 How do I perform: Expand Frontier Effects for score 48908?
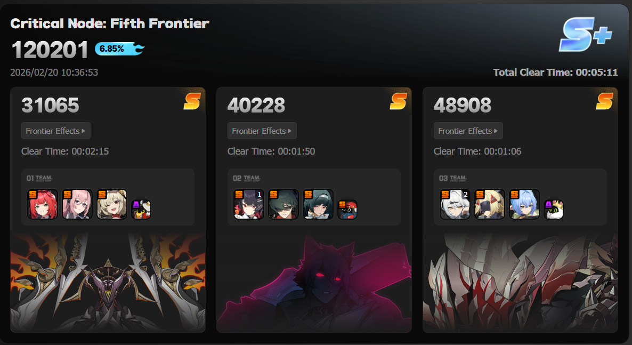468,131
